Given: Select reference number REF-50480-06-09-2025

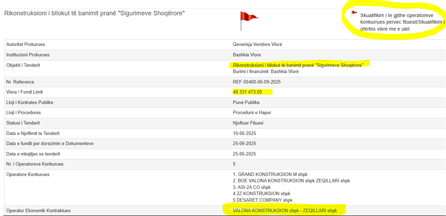Looking at the screenshot, I should 256,82.
